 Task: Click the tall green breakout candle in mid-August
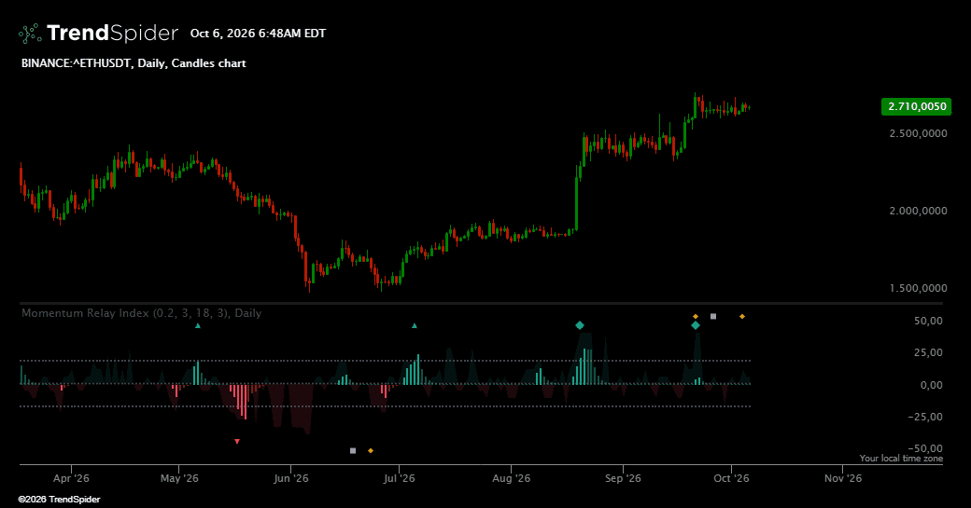tap(577, 198)
